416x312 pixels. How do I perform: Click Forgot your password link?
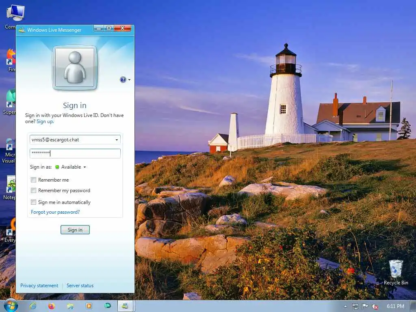(55, 212)
